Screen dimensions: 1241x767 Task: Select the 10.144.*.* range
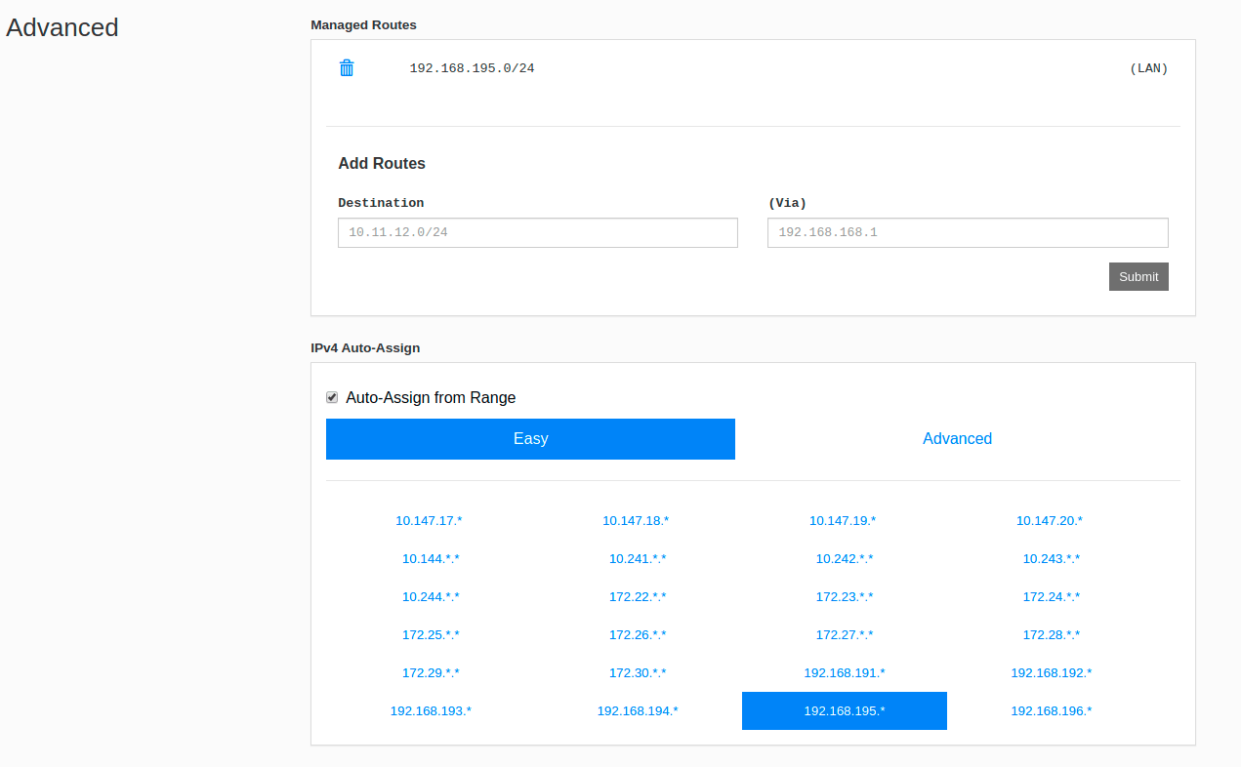431,559
